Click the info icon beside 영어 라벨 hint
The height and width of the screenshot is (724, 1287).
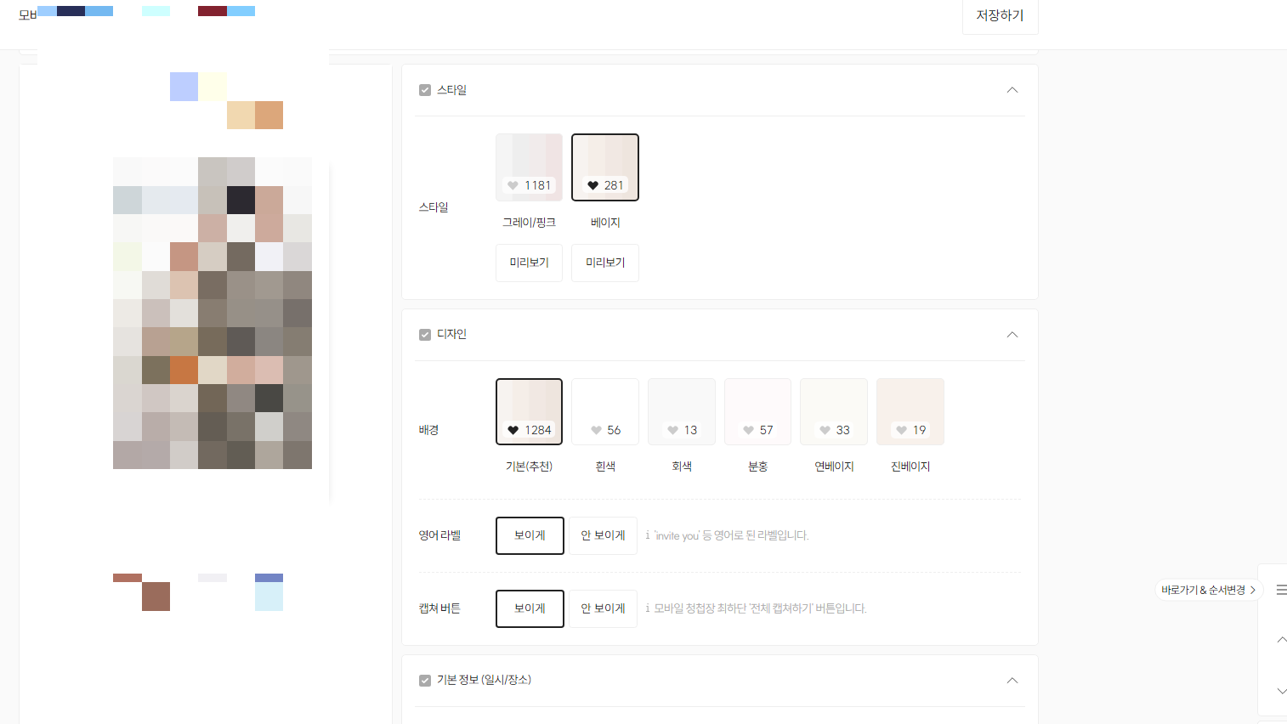pyautogui.click(x=648, y=535)
